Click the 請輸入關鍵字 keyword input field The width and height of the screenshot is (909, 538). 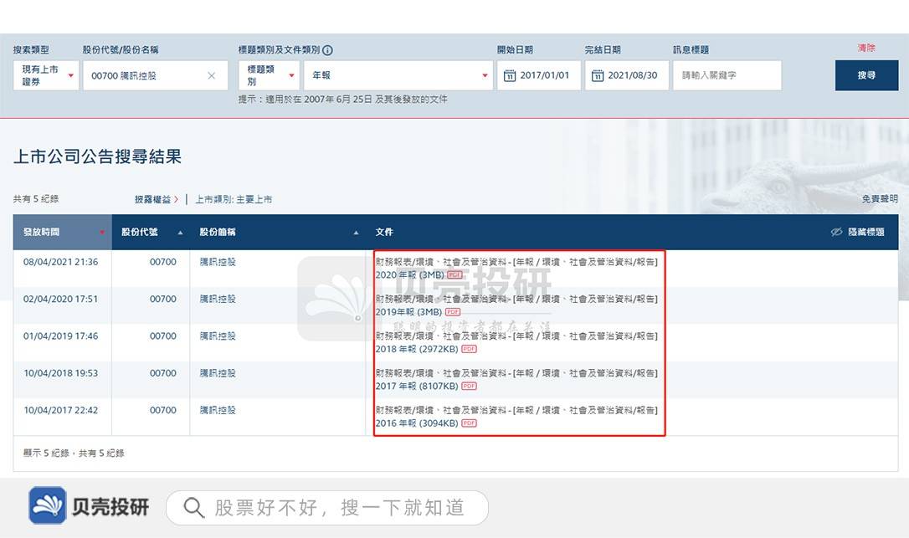pyautogui.click(x=727, y=75)
